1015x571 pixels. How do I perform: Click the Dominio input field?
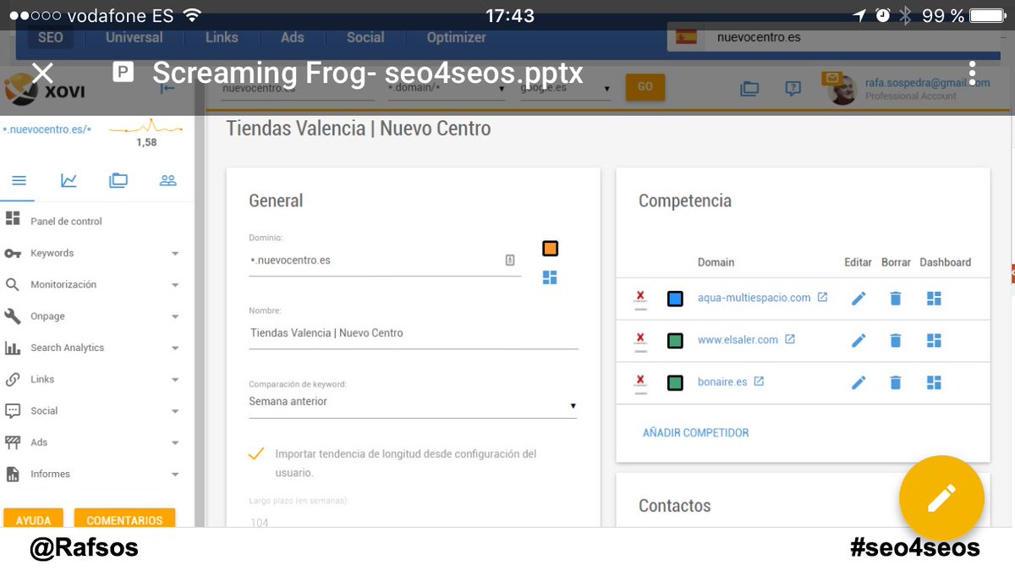385,261
